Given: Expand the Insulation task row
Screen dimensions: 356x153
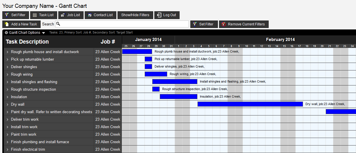Looking at the screenshot, I should pyautogui.click(x=8, y=97).
